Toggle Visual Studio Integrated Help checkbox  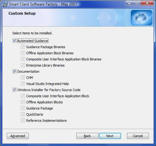23,84
